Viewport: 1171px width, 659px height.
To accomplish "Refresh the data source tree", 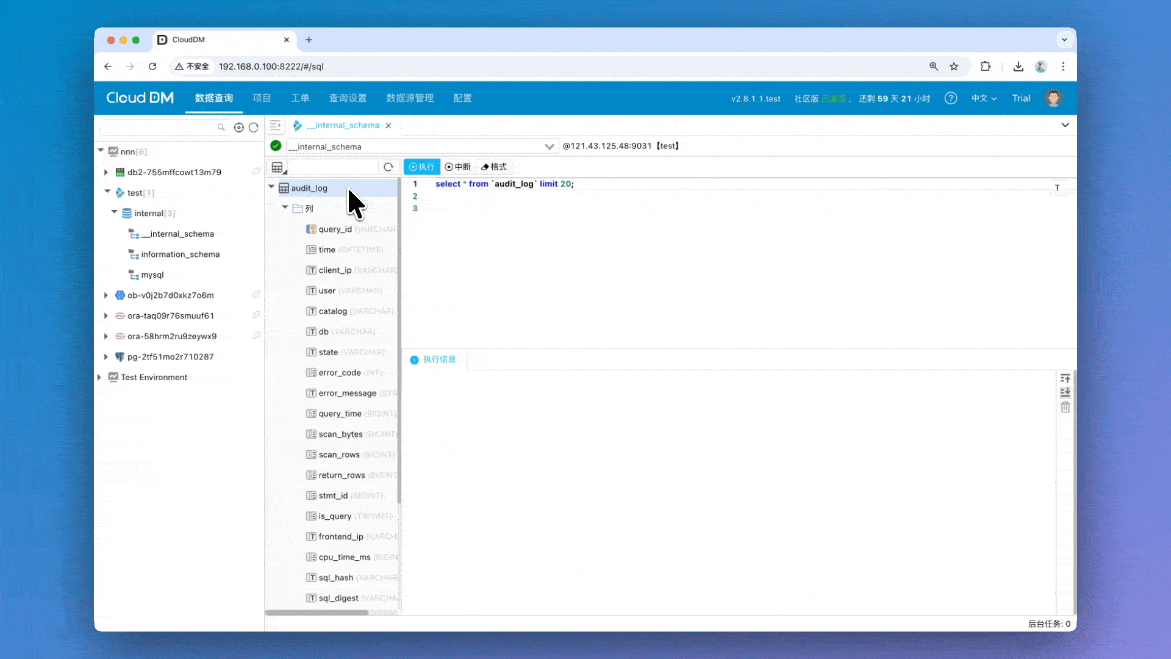I will pyautogui.click(x=254, y=128).
